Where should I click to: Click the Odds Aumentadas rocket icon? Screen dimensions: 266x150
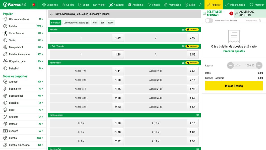tap(5, 19)
